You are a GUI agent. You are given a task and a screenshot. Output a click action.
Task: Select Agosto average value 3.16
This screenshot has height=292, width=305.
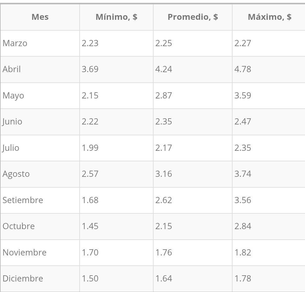pos(163,174)
